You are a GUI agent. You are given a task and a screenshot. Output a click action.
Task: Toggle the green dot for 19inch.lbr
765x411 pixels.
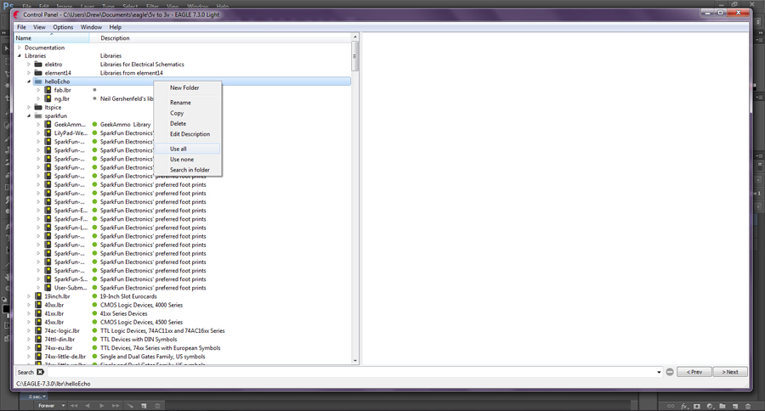coord(94,296)
